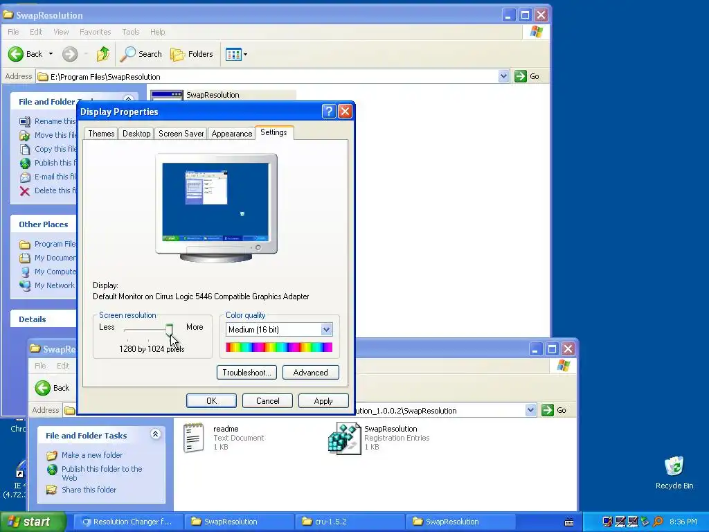Click the Screen resolution slider thumb
The width and height of the screenshot is (709, 532).
(x=169, y=329)
